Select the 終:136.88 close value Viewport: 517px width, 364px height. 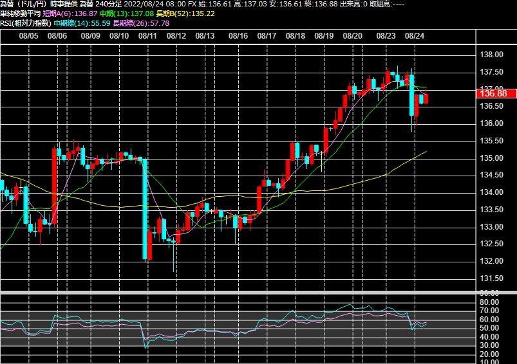coord(321,5)
